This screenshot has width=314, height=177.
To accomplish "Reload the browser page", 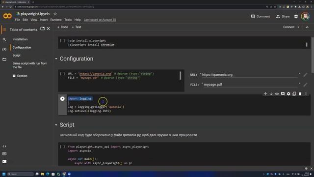I will click(11, 6).
